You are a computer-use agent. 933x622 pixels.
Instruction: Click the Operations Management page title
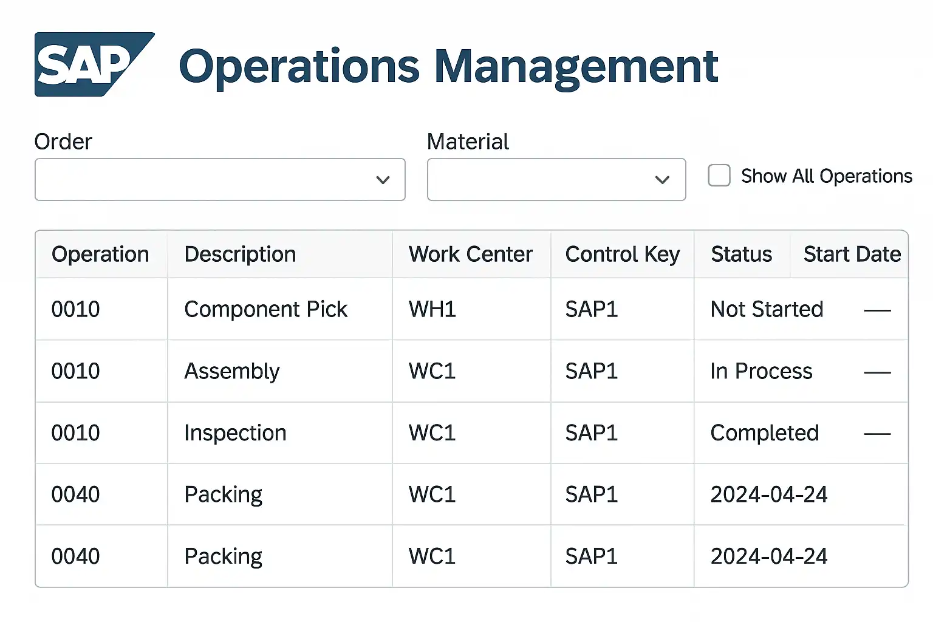point(448,66)
